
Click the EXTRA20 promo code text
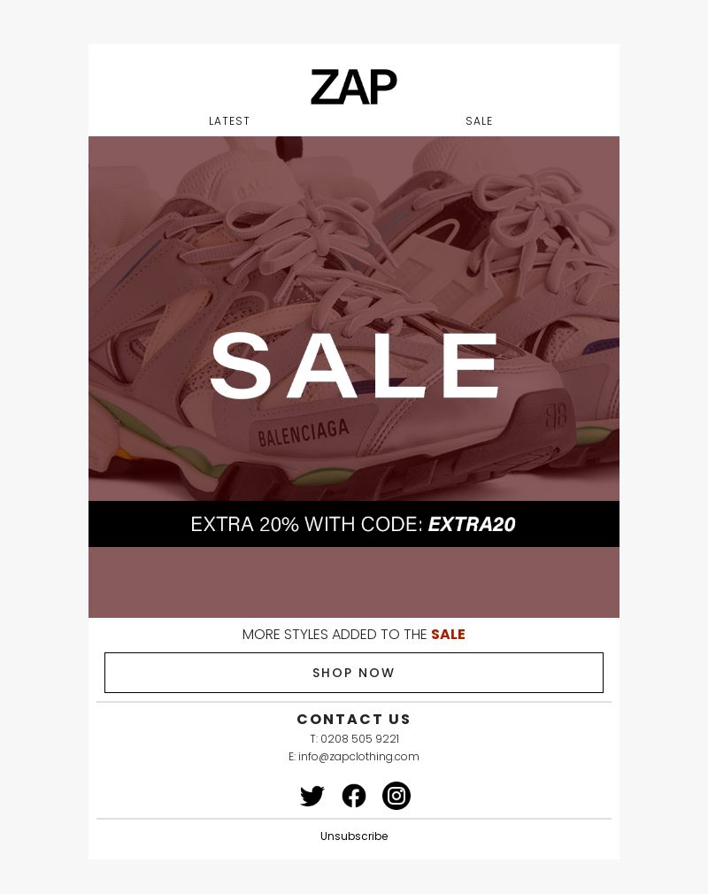pyautogui.click(x=472, y=524)
